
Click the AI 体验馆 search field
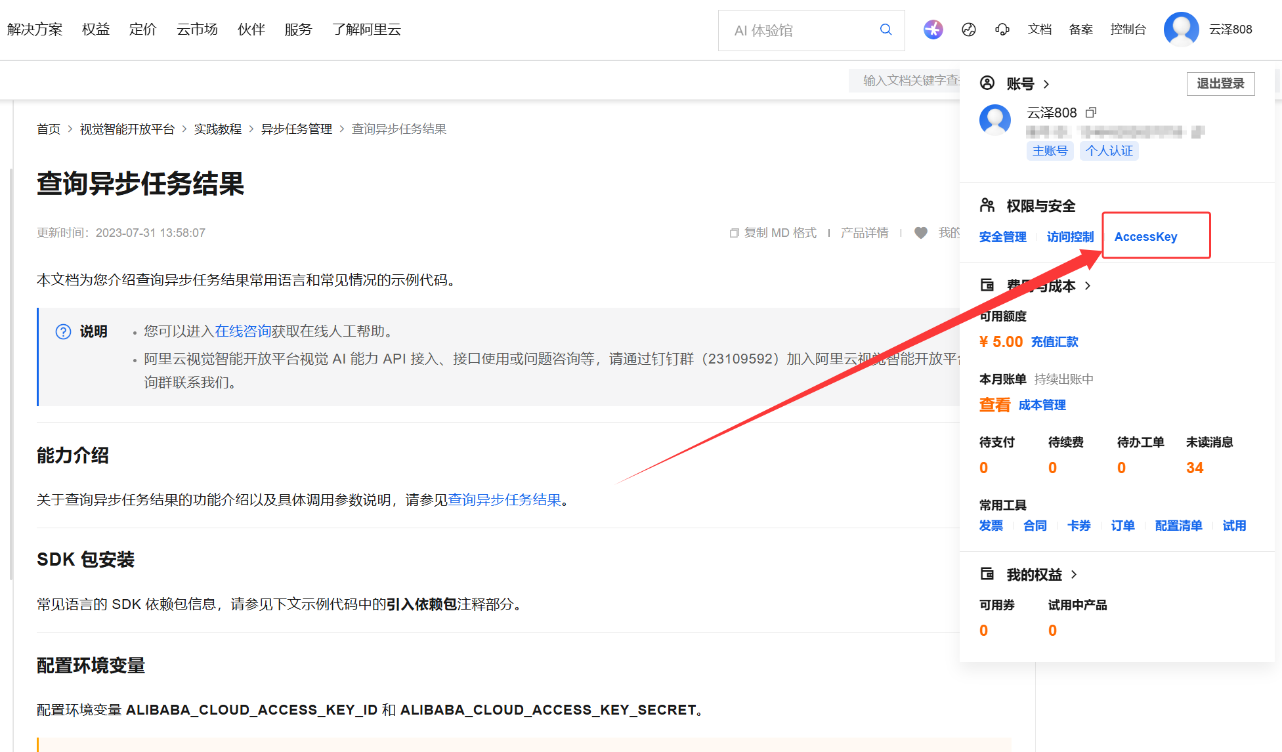(811, 30)
